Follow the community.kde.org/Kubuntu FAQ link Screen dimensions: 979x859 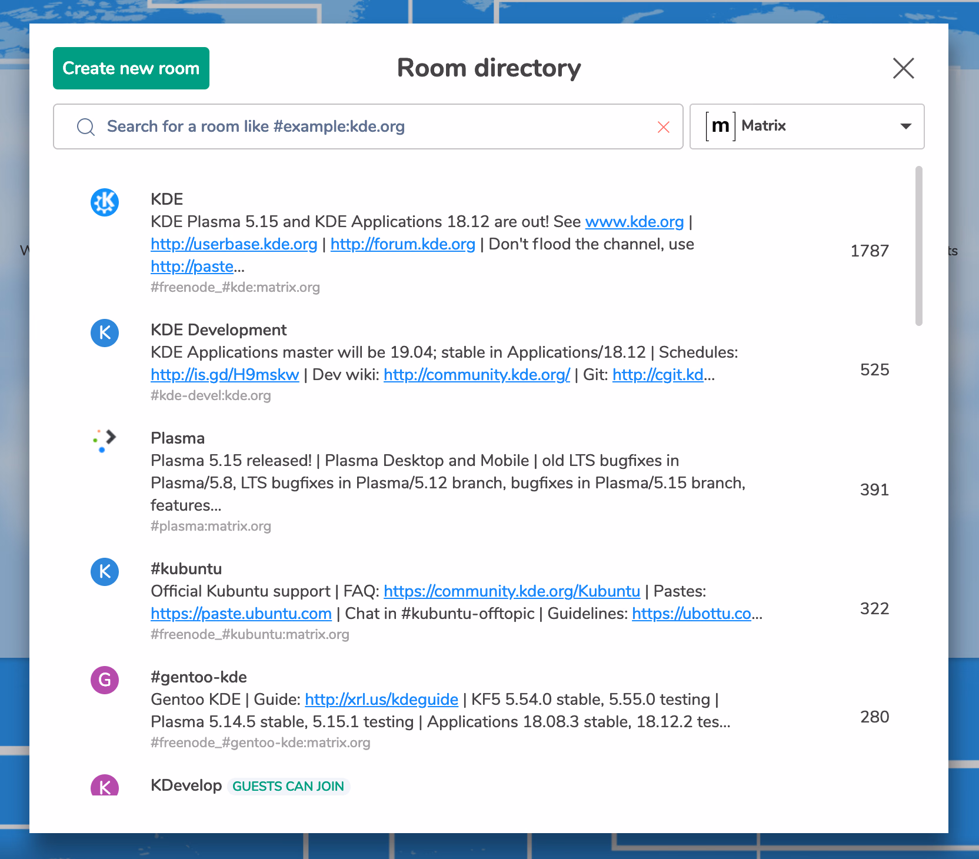coord(512,591)
